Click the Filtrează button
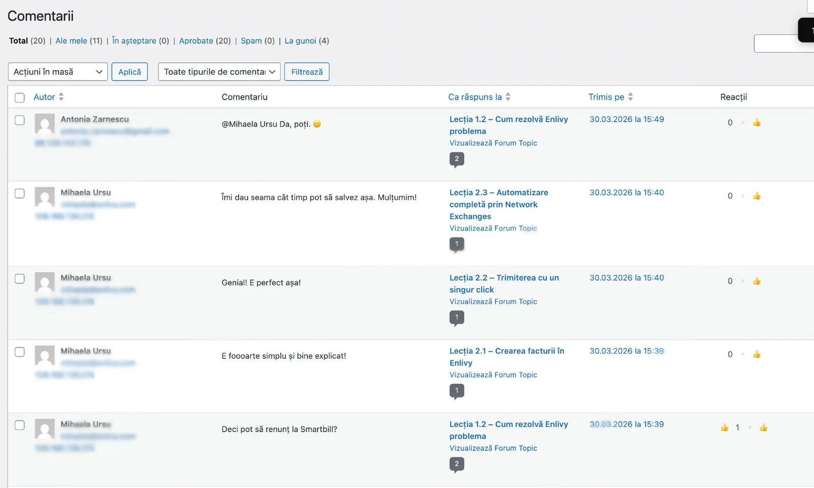The width and height of the screenshot is (814, 488). [307, 72]
